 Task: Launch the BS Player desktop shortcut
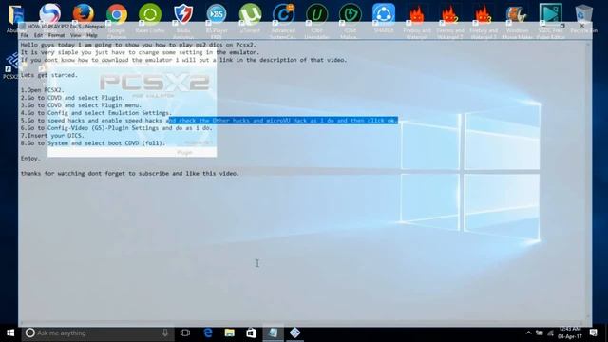217,14
